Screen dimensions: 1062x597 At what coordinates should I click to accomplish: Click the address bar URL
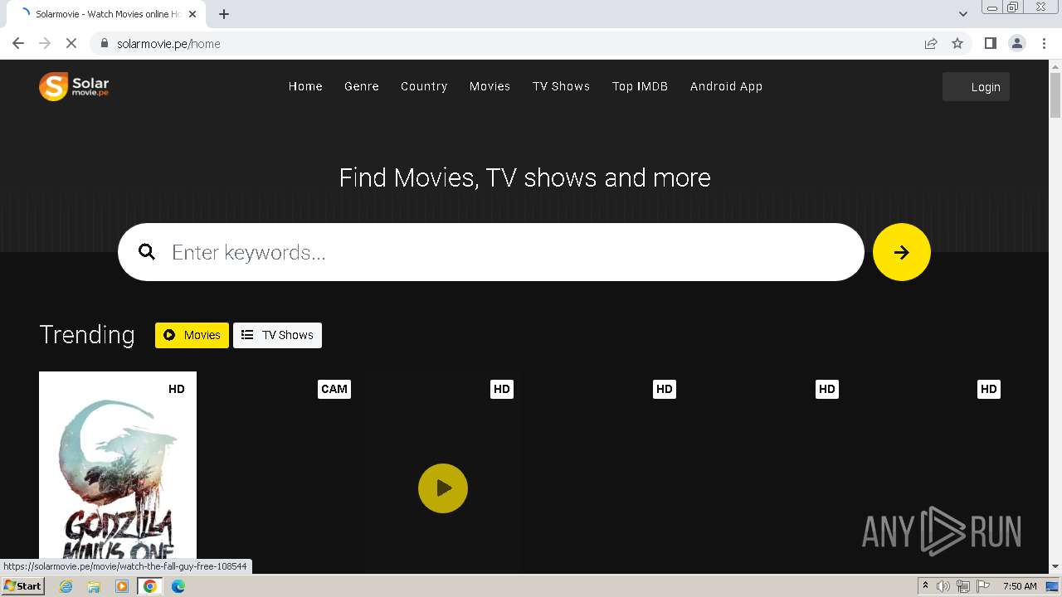point(168,44)
